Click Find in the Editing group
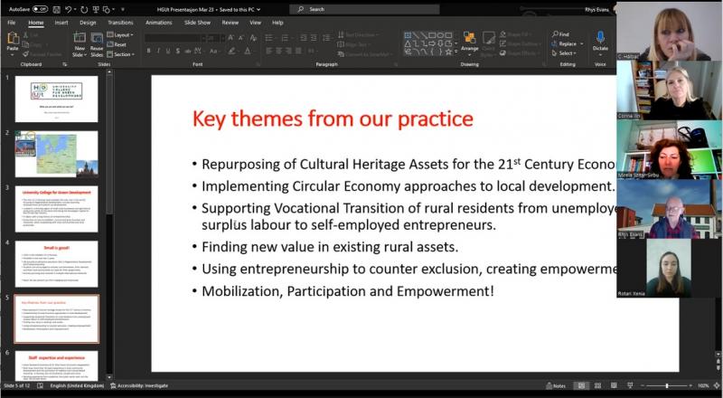 click(x=560, y=34)
